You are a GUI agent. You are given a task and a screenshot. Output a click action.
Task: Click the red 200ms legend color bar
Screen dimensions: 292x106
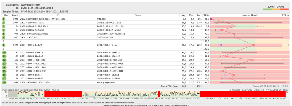[x=284, y=9]
